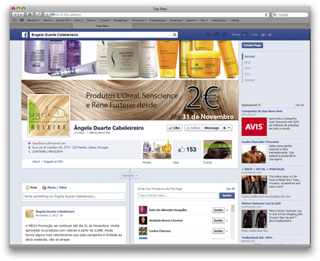Screen dimensions: 320x261
Task: Click the Safari address bar field
Action: coord(159,15)
